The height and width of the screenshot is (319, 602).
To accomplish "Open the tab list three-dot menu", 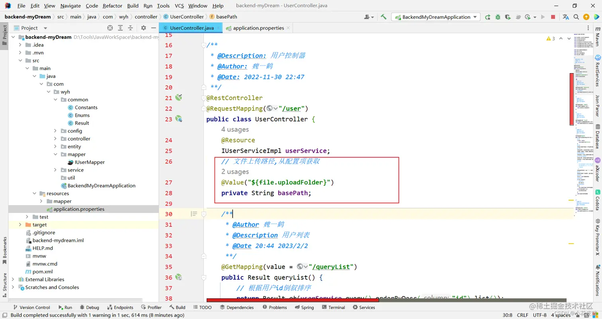I will point(588,28).
